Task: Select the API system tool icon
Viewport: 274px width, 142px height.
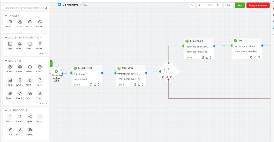Action: point(10,130)
